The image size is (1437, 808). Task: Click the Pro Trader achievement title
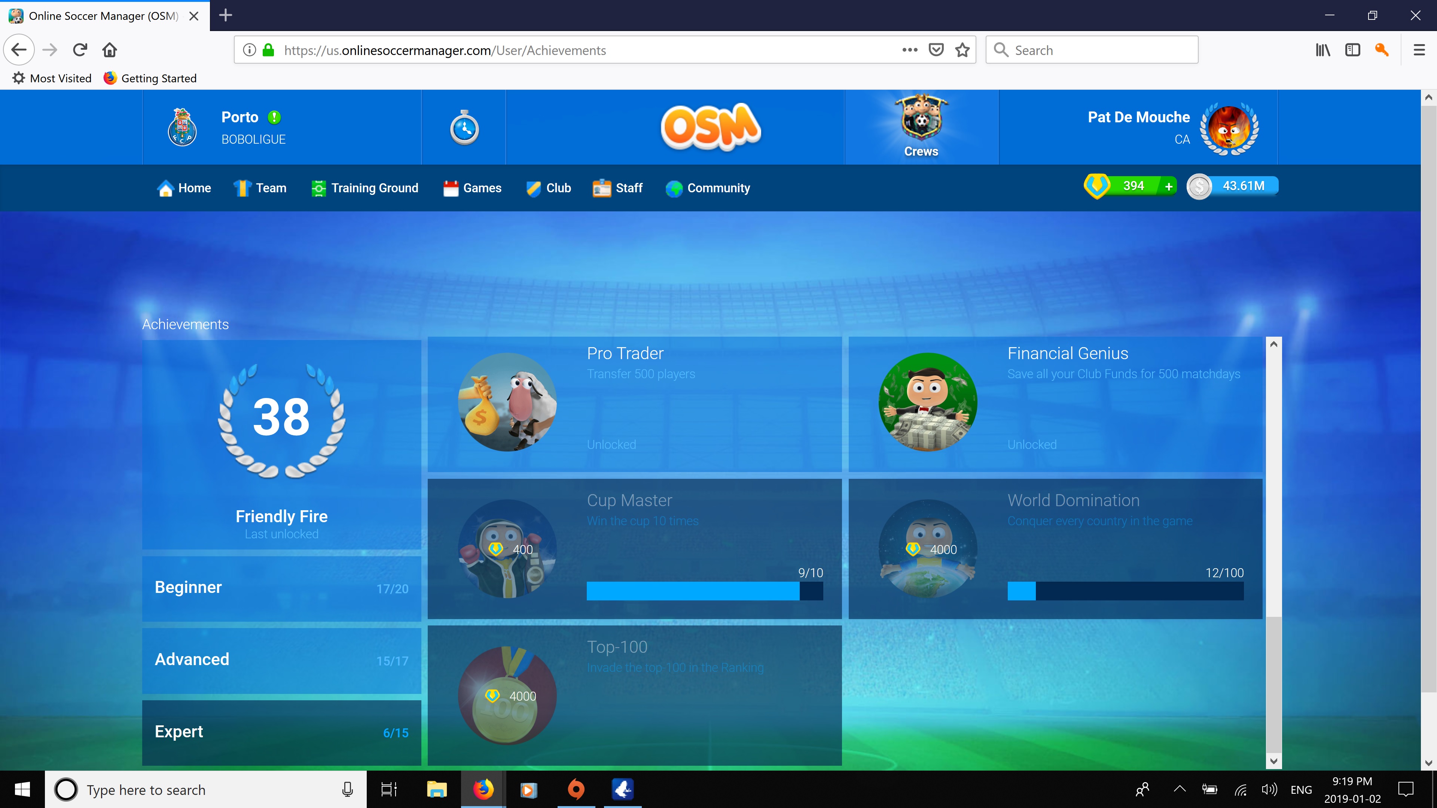click(625, 353)
